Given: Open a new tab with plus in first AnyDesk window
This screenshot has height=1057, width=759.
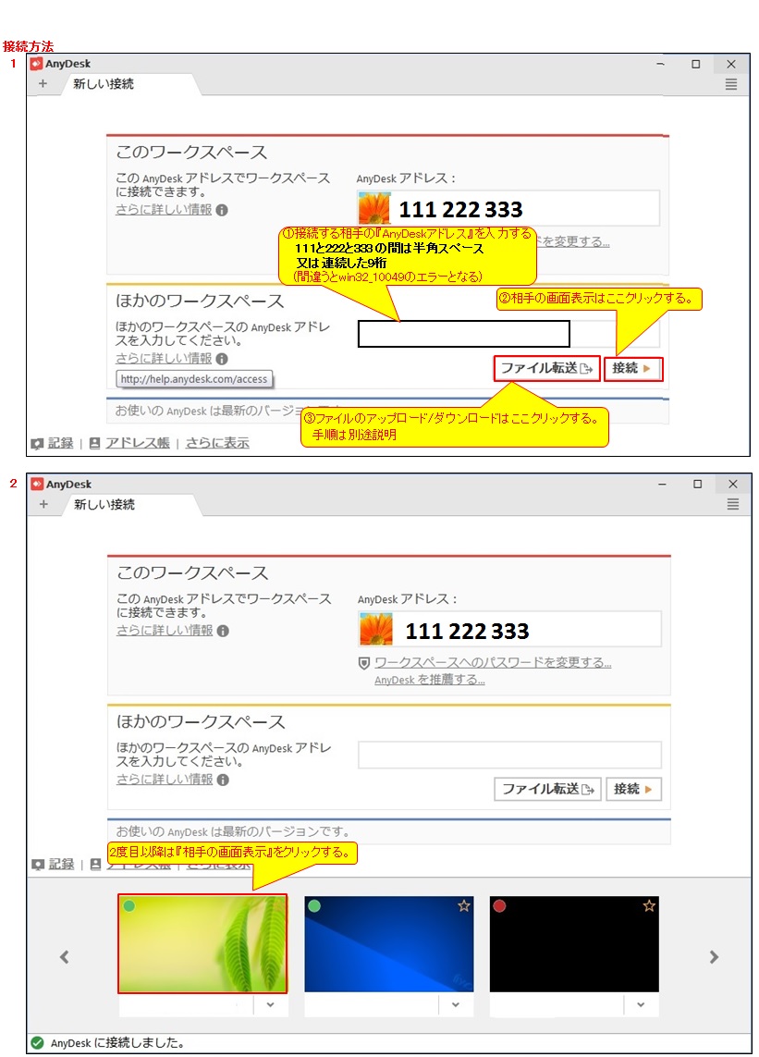Looking at the screenshot, I should [43, 83].
